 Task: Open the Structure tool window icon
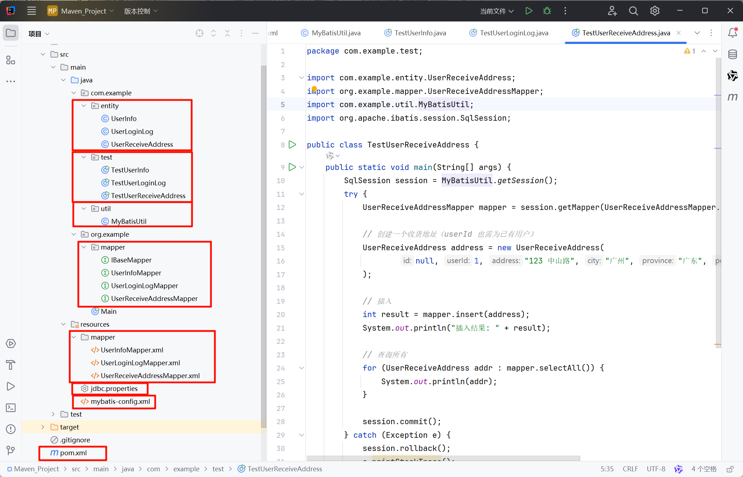(11, 60)
